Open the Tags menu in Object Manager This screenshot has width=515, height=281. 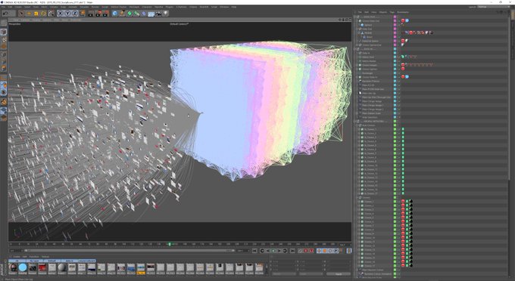pos(392,12)
